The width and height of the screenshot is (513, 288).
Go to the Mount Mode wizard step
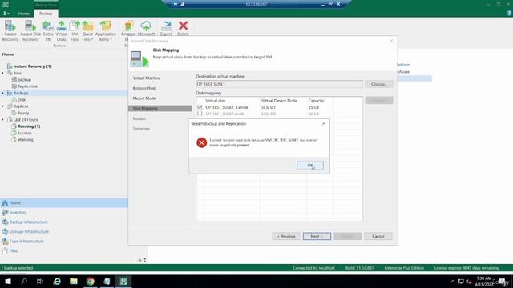(144, 98)
